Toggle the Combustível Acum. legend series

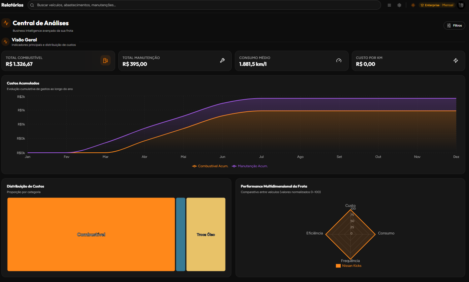[210, 166]
